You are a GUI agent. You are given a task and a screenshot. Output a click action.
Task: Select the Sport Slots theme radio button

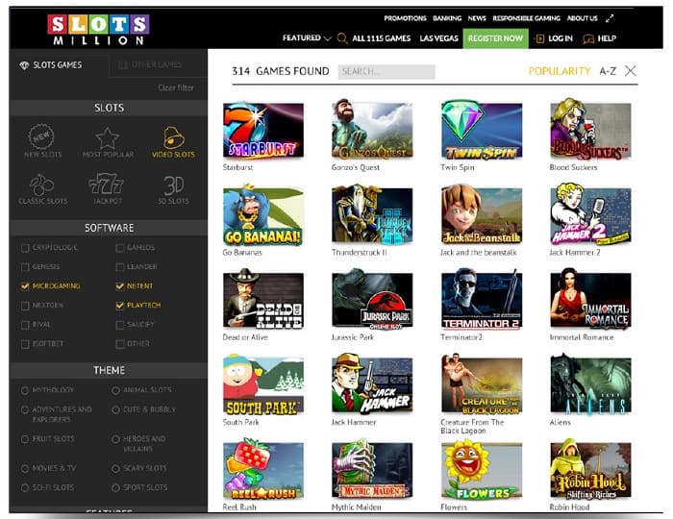(x=115, y=487)
